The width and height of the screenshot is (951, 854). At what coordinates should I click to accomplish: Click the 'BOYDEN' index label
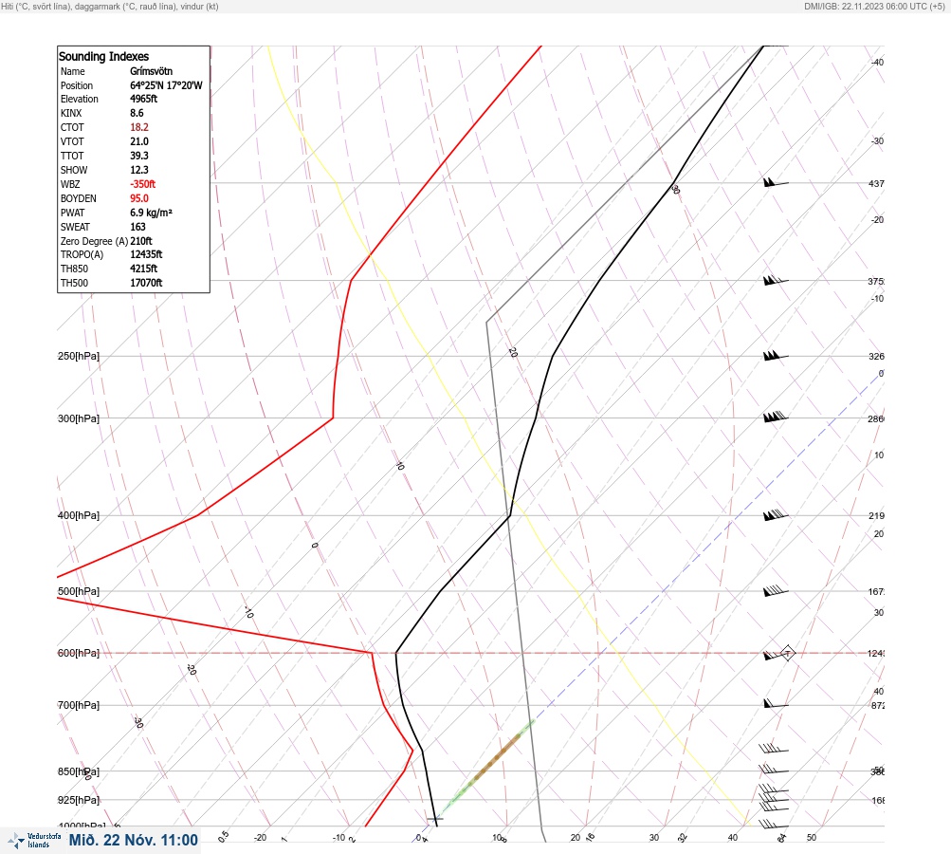pyautogui.click(x=79, y=198)
